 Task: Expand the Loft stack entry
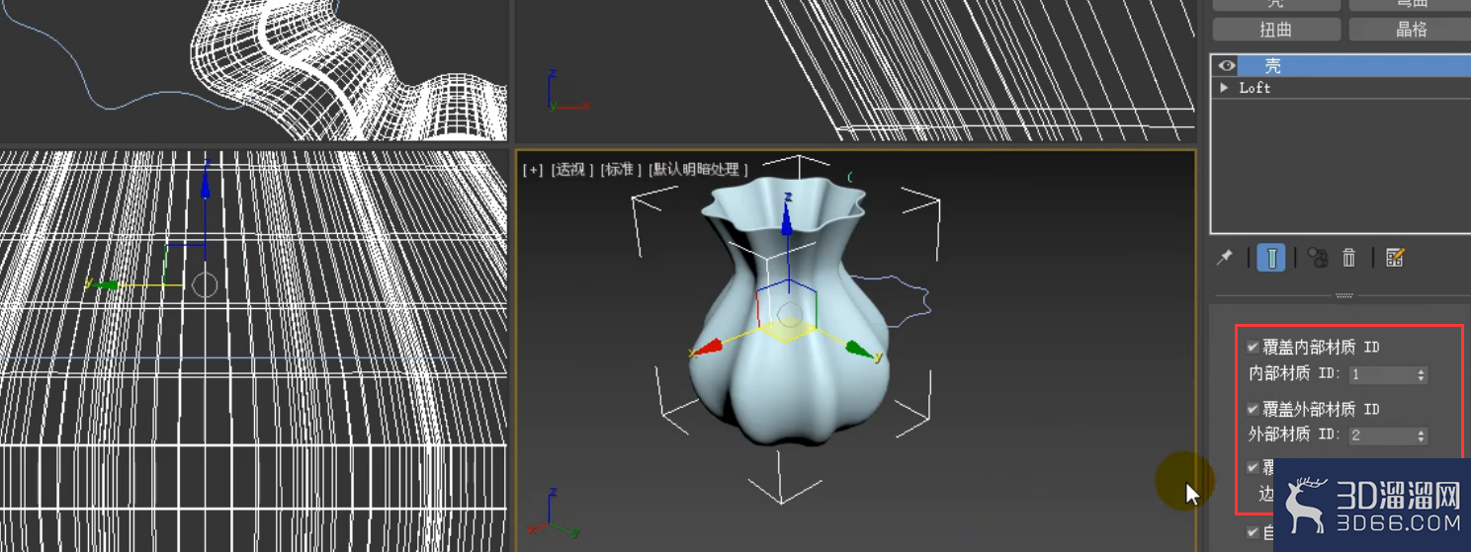1225,88
